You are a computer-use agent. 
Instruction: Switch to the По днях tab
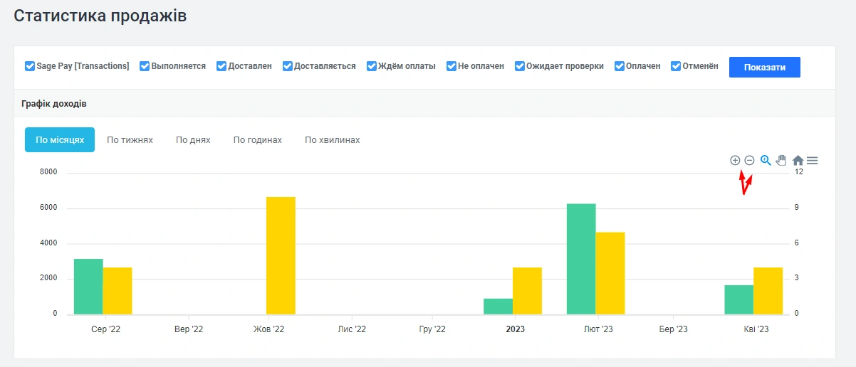point(193,140)
